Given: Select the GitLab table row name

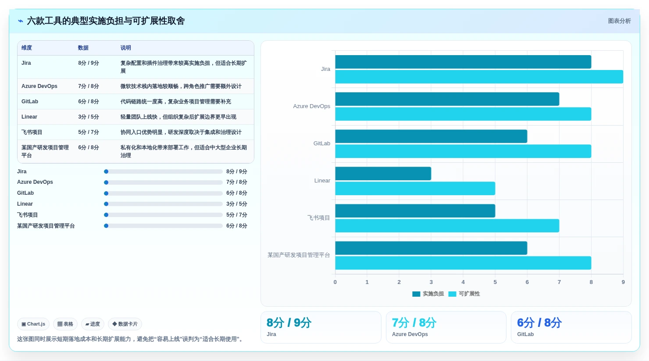Looking at the screenshot, I should click(x=30, y=102).
